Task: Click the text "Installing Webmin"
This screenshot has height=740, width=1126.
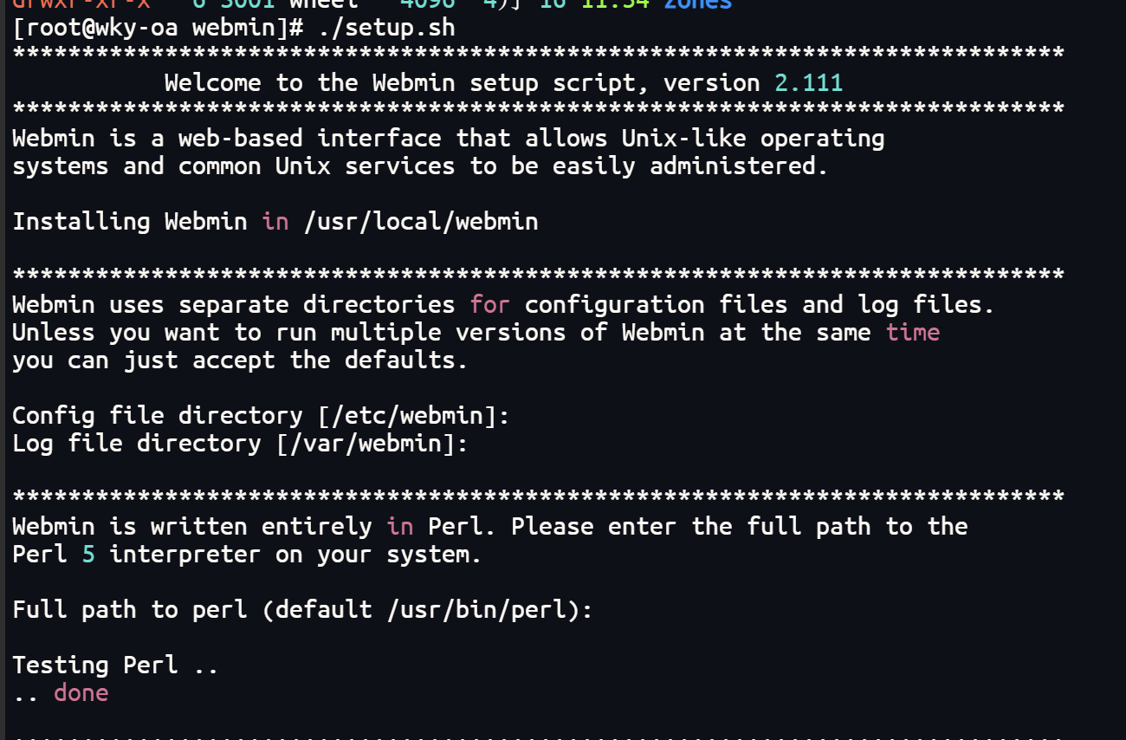Action: [130, 222]
